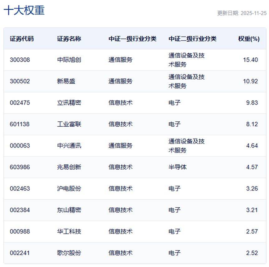Screen dimensions: 269x267
Task: Click 信息技术 in the 沪电股份 row
Action: pos(120,189)
